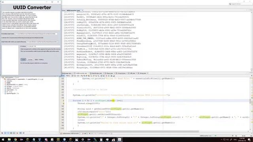This screenshot has height=142, width=253.
Task: Toggle Show Static Members filter in Navigator
Action: [x=8, y=133]
